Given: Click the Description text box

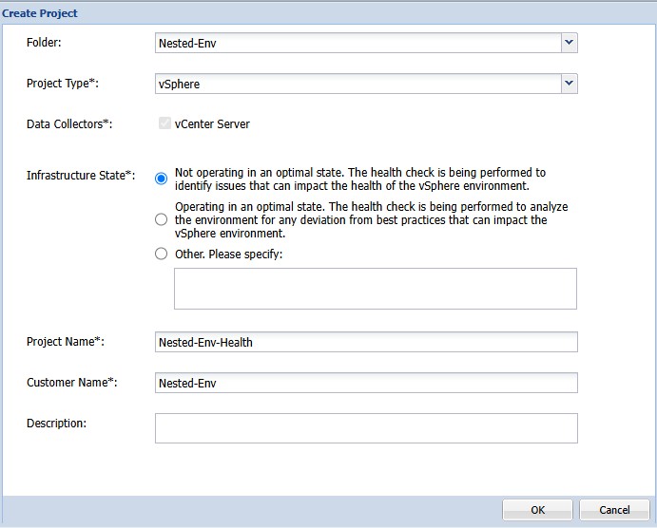Looking at the screenshot, I should (366, 428).
